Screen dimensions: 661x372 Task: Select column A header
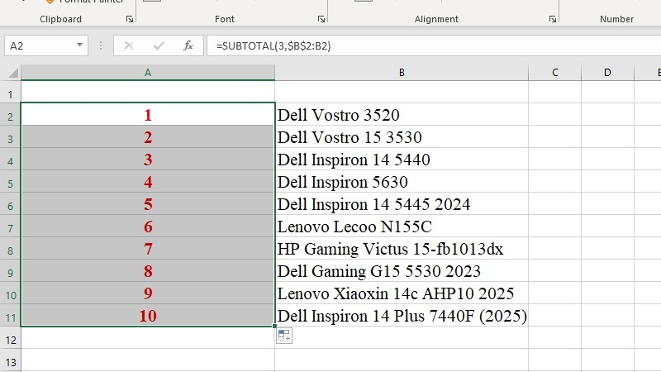tap(148, 73)
